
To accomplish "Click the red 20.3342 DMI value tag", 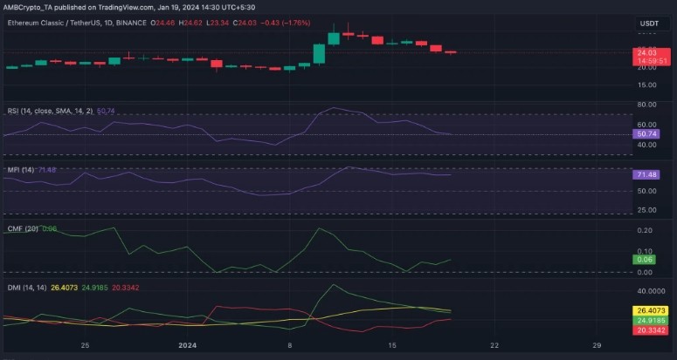I will 652,330.
